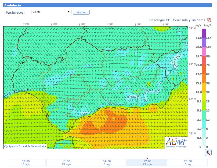Click the red PDF file icon
The height and width of the screenshot is (168, 217).
209,20
